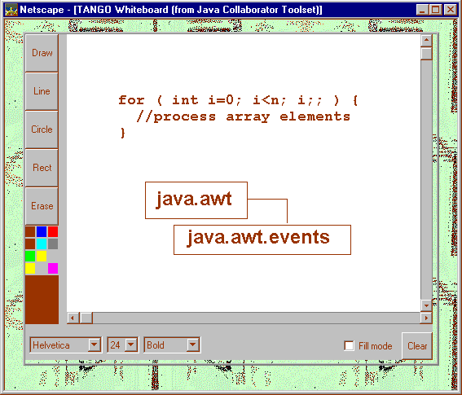The height and width of the screenshot is (395, 462).
Task: Click the Netscape window system menu icon
Action: coord(11,10)
